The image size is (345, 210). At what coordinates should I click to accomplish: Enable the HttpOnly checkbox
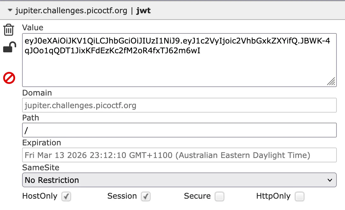click(x=300, y=196)
